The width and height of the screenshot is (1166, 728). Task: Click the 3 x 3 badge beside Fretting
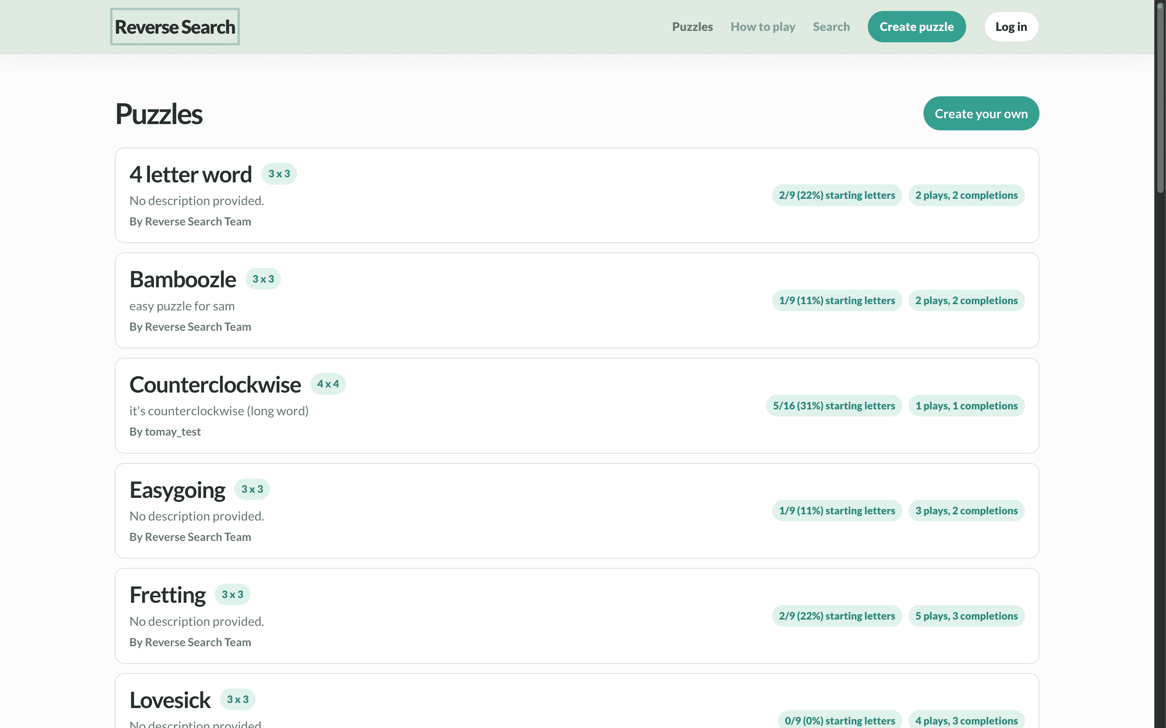pos(232,595)
